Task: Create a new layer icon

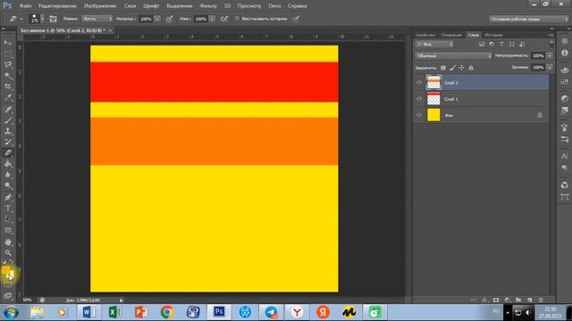Action: click(530, 300)
